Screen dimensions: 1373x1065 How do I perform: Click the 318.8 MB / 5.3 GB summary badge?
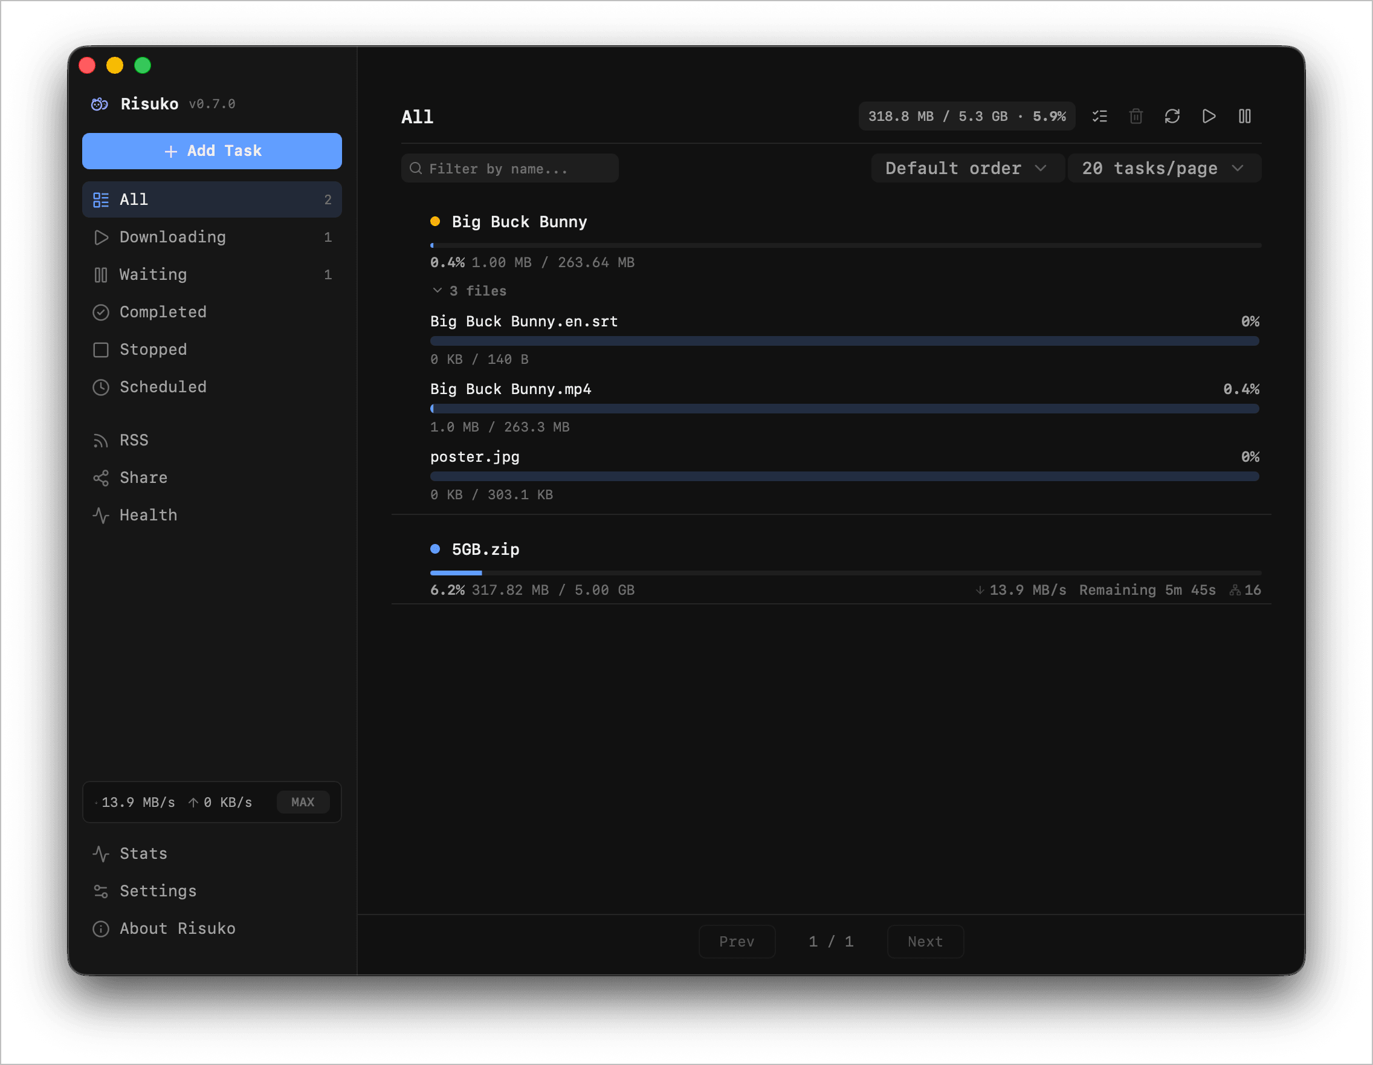[967, 116]
